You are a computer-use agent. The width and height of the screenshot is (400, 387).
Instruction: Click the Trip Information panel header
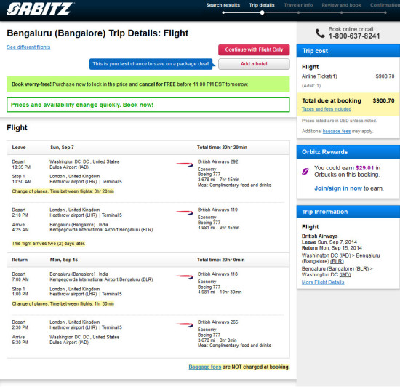pos(348,212)
